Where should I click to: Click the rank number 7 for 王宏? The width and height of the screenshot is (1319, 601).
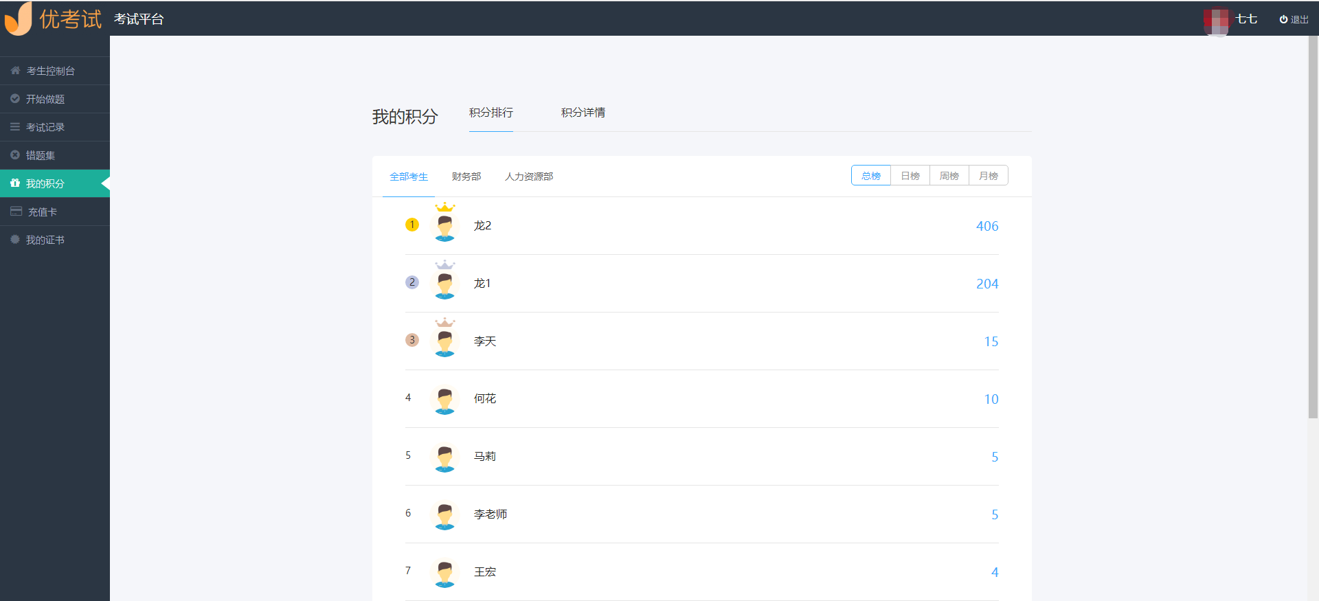click(408, 571)
